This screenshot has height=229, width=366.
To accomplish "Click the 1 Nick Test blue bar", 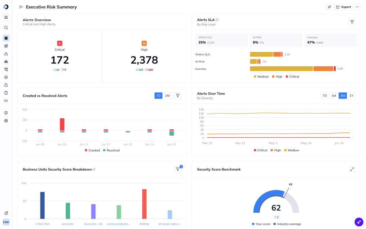I will [42, 206].
